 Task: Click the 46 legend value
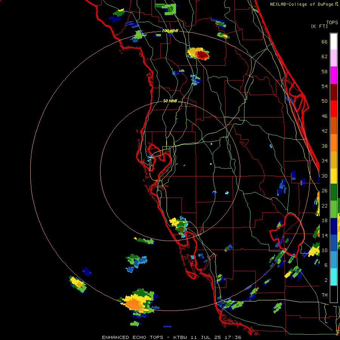pyautogui.click(x=325, y=116)
